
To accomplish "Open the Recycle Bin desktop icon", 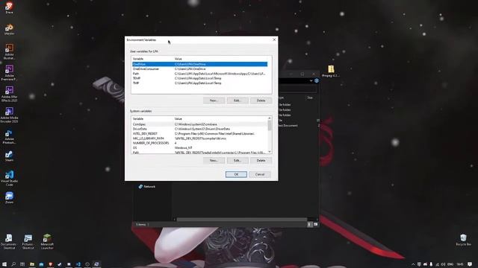I will [x=463, y=240].
